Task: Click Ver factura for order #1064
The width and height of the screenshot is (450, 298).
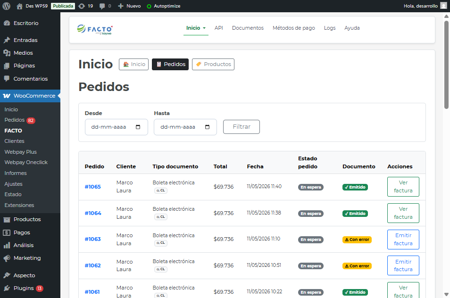Action: (403, 213)
